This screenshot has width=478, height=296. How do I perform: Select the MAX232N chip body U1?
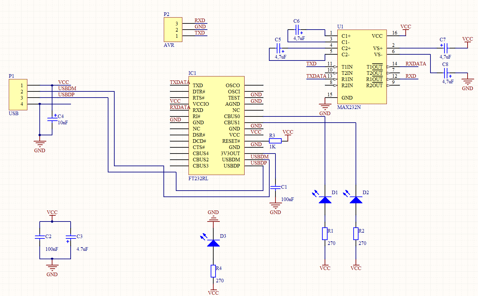point(362,67)
